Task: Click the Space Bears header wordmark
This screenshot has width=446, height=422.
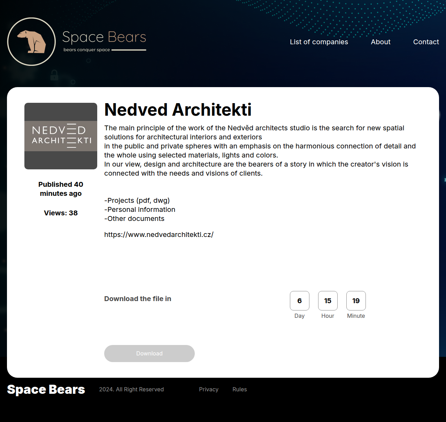Action: 104,37
